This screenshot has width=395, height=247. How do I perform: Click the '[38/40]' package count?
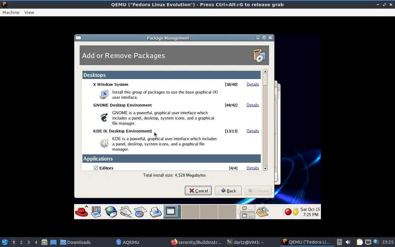(231, 84)
